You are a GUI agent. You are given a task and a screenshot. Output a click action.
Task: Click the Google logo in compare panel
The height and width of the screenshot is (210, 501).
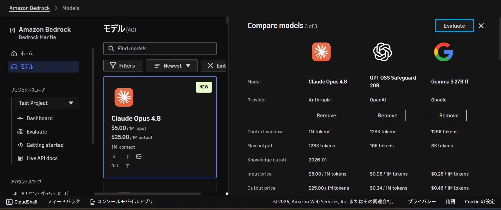444,52
